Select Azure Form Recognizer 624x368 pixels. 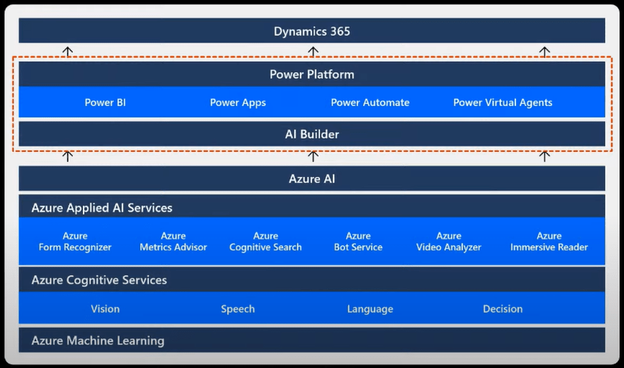coord(75,242)
